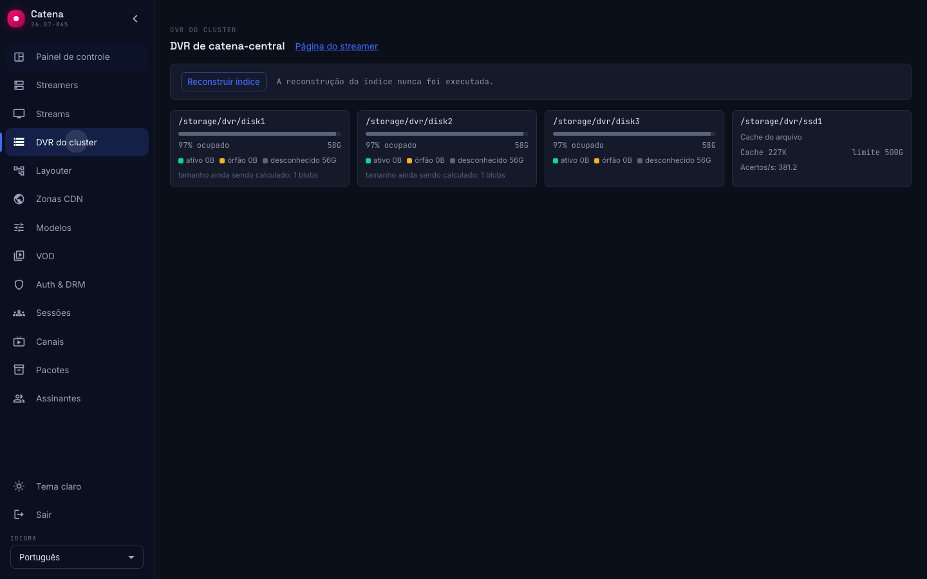Show the Sessões page

point(77,313)
